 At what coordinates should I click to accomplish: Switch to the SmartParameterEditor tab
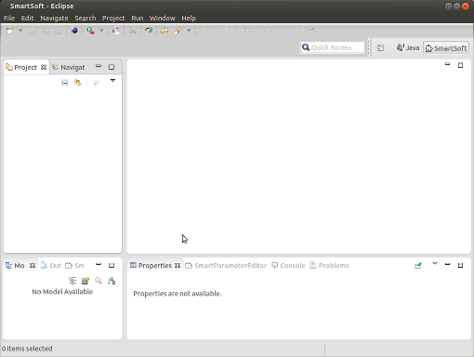(x=226, y=266)
